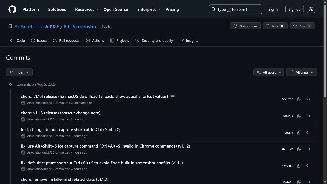Expand the Solutions menu

(59, 9)
